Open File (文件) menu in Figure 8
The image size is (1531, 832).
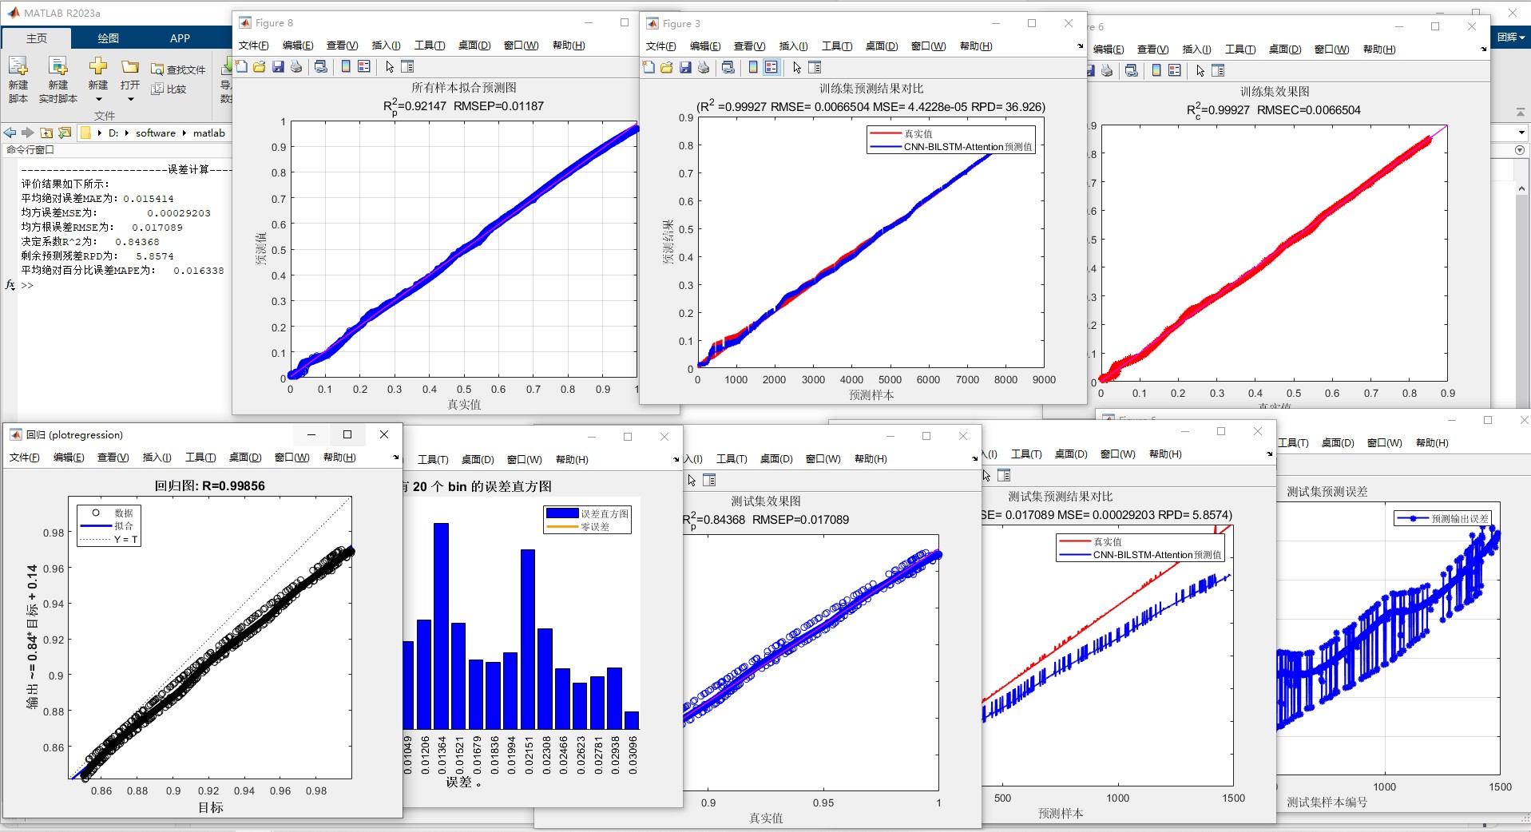click(254, 46)
